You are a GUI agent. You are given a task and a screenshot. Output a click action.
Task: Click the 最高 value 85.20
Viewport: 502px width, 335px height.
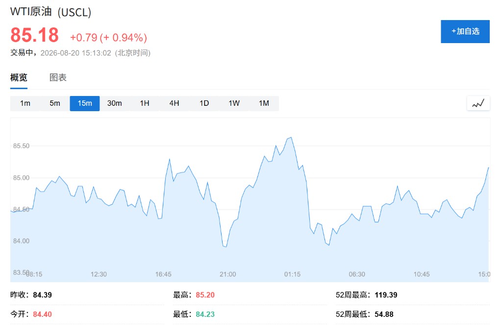coord(205,295)
